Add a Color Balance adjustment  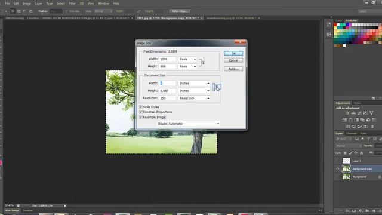[x=350, y=119]
